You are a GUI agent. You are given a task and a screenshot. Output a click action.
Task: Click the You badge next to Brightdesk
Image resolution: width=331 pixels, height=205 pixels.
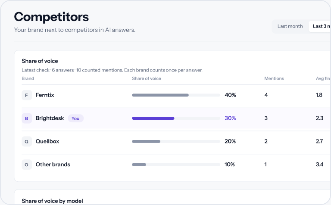[75, 118]
